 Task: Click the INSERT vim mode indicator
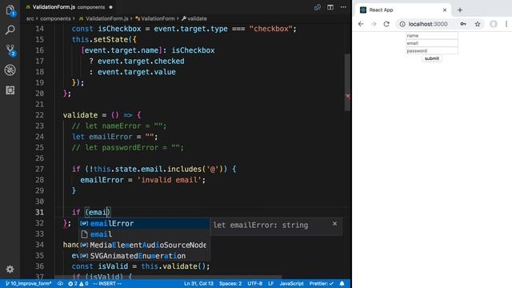point(107,283)
